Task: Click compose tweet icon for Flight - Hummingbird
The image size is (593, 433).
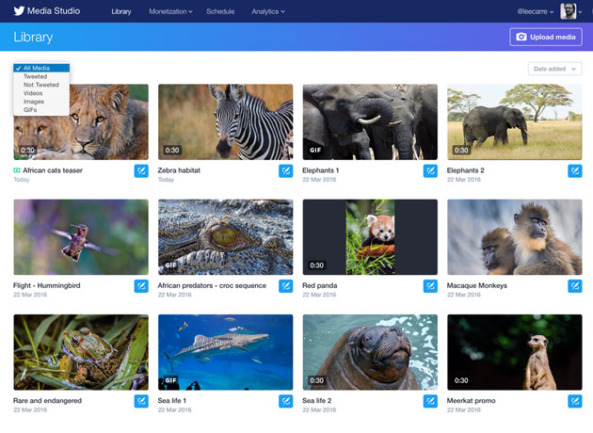Action: pyautogui.click(x=141, y=286)
